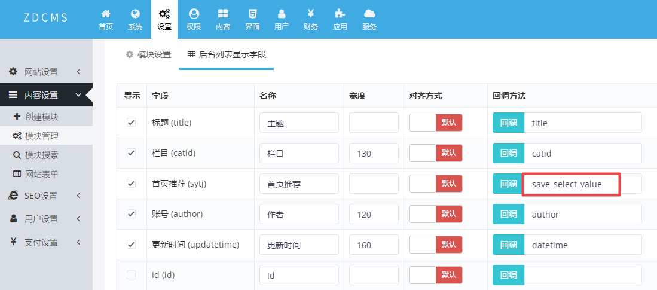Toggle alignment switch for 栏目 row
Image resolution: width=657 pixels, height=290 pixels.
coord(436,153)
